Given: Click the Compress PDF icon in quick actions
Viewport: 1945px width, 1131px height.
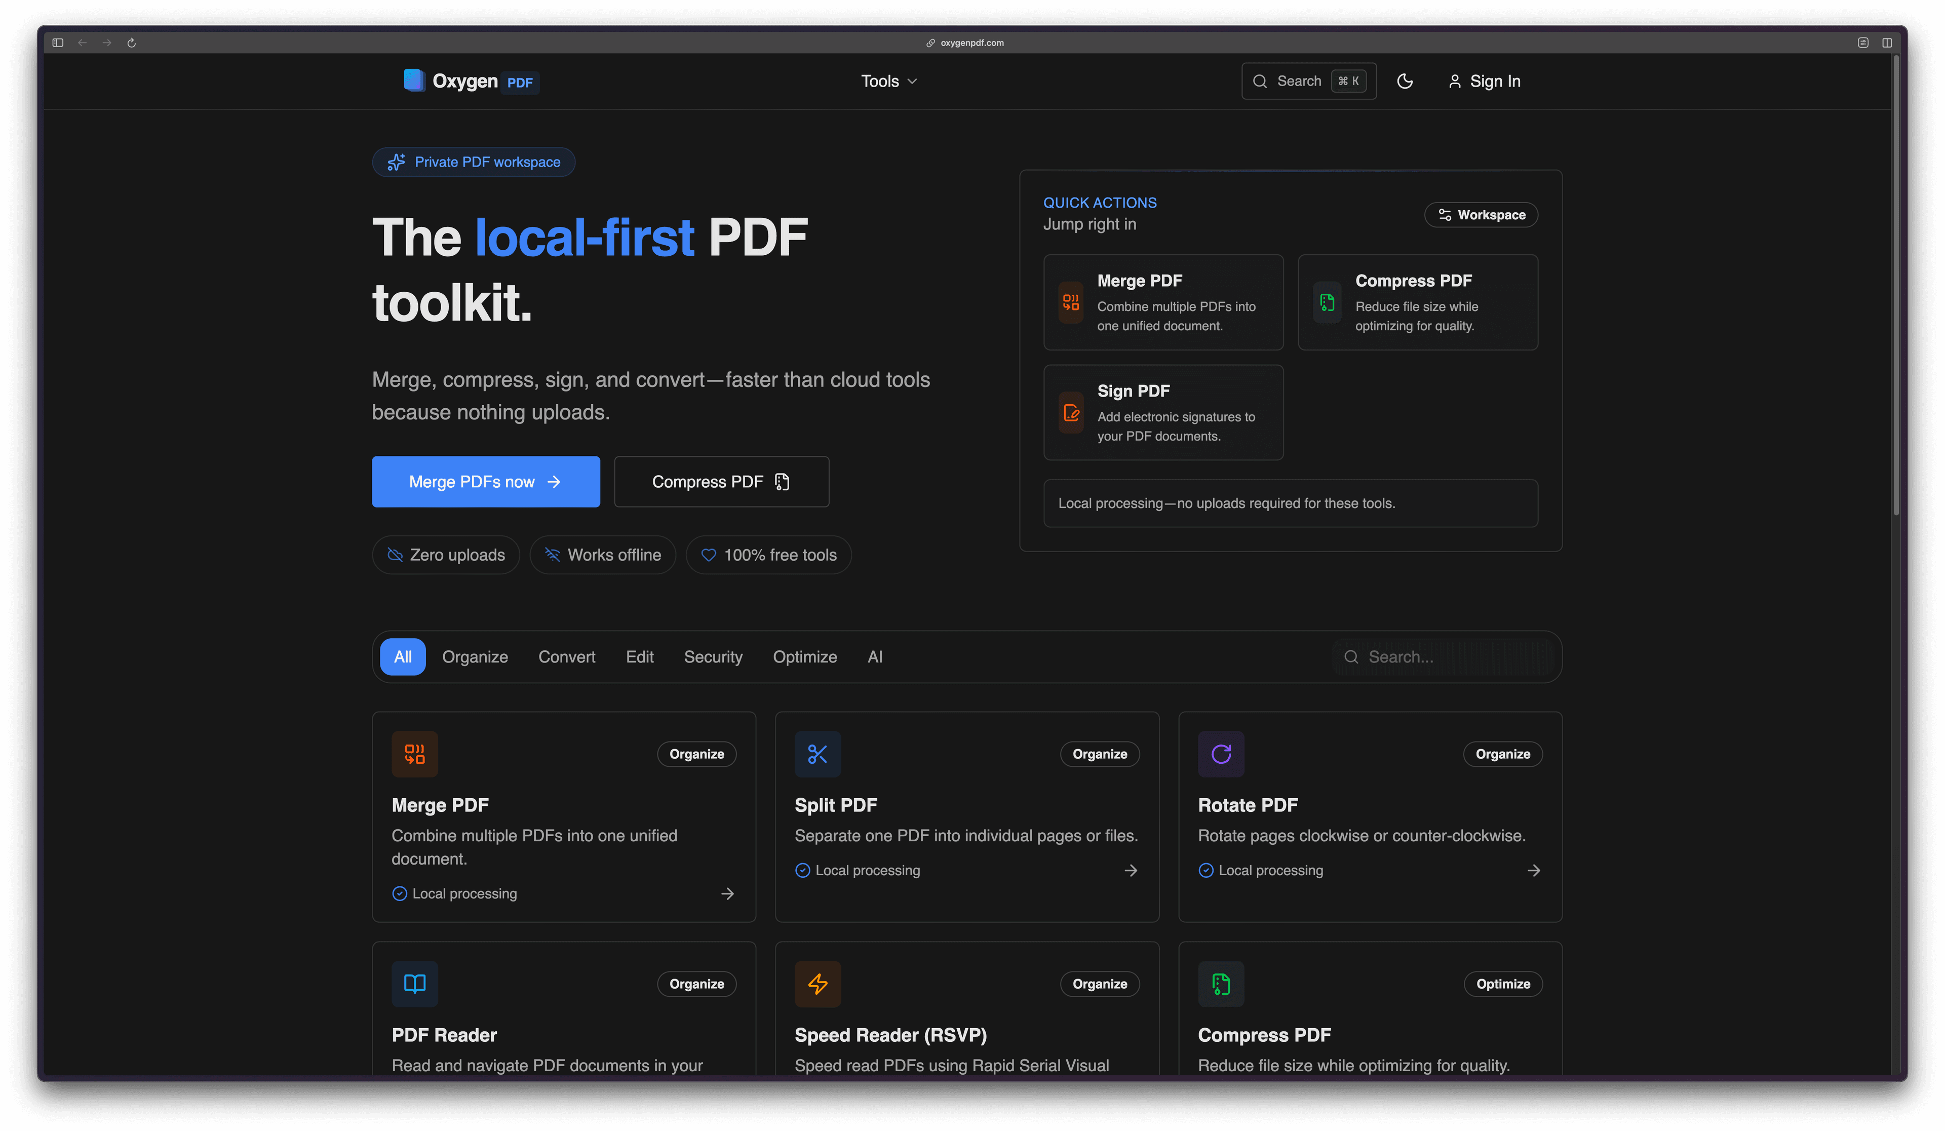Looking at the screenshot, I should [1327, 303].
